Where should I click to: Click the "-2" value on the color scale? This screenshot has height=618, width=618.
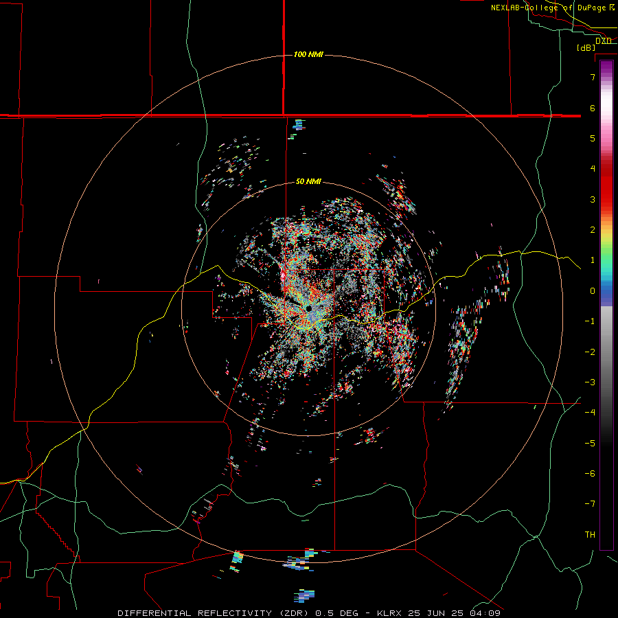click(x=590, y=352)
